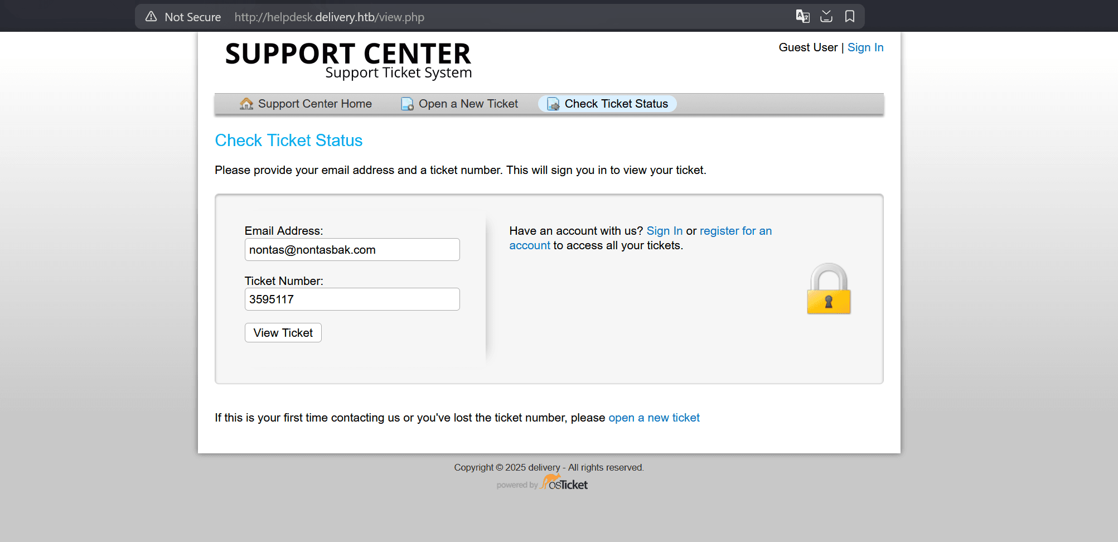Viewport: 1118px width, 542px height.
Task: Click the house icon for Support Center Home
Action: coord(246,104)
